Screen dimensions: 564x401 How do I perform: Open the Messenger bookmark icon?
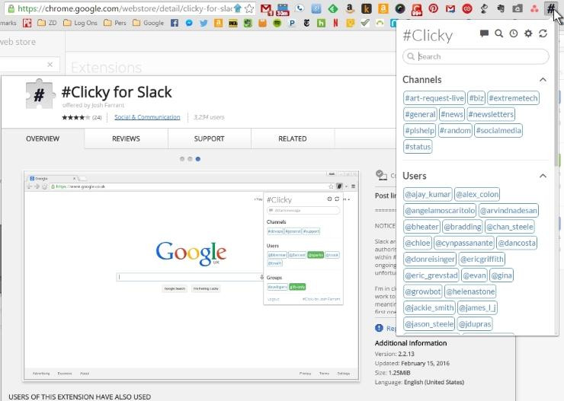point(189,24)
